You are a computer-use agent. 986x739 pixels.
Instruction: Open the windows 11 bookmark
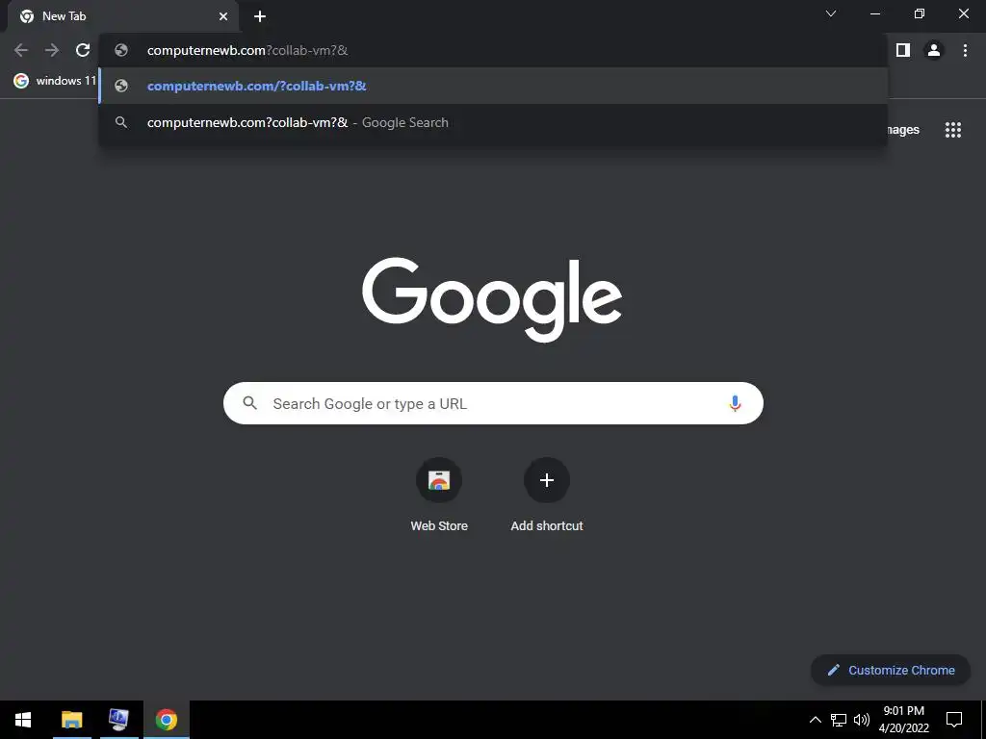click(x=55, y=81)
